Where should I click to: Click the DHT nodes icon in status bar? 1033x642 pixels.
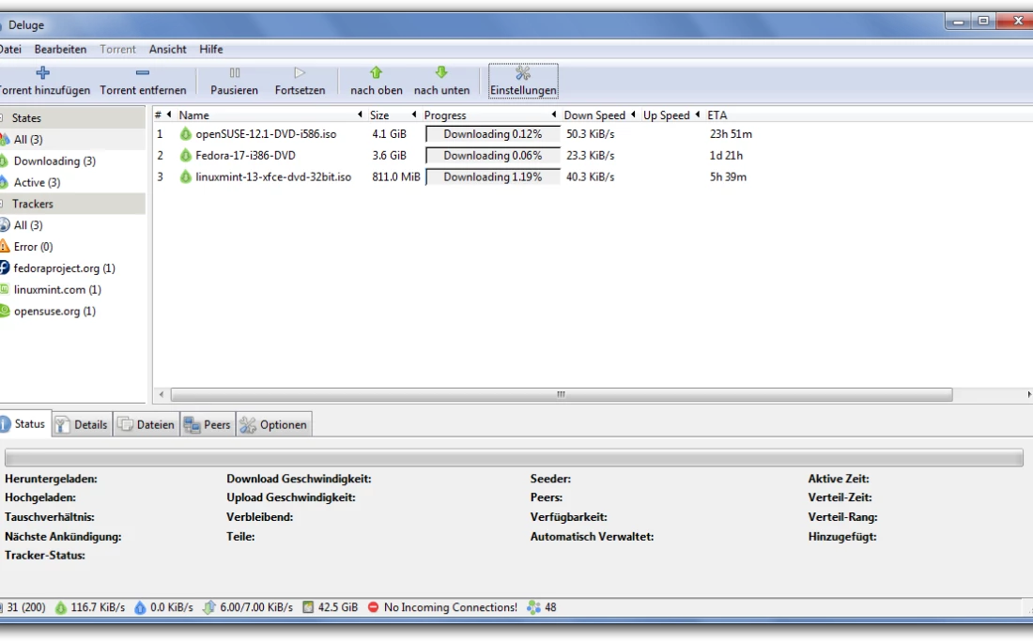pos(533,607)
